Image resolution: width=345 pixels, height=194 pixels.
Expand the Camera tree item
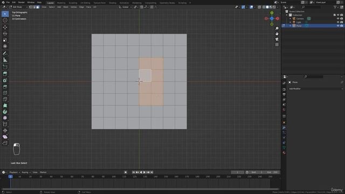[x=290, y=19]
